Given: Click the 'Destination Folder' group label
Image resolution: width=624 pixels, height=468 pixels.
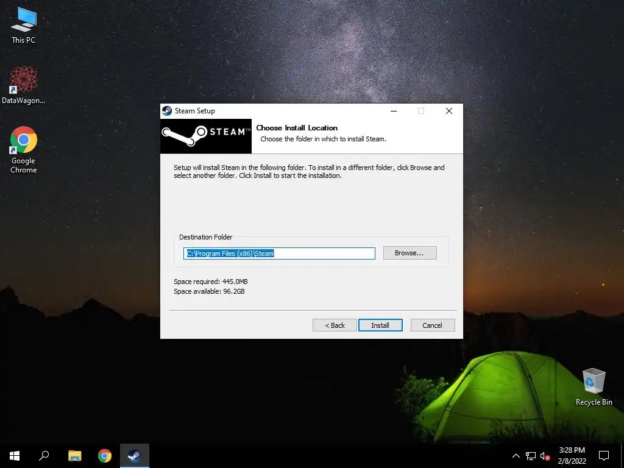Looking at the screenshot, I should point(206,237).
